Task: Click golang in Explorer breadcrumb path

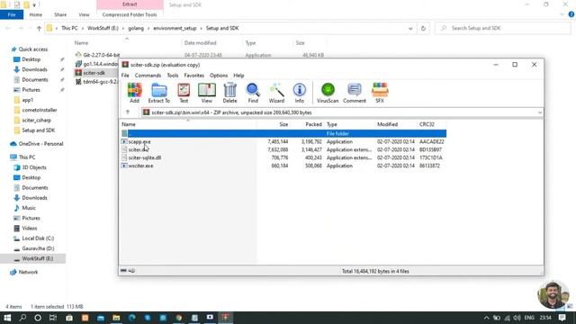Action: [136, 28]
